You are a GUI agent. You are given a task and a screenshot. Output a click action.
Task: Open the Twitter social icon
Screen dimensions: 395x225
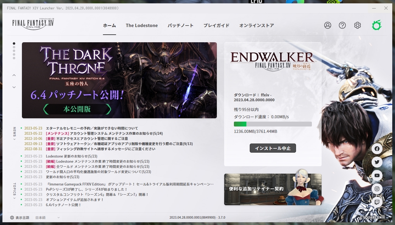click(x=377, y=162)
